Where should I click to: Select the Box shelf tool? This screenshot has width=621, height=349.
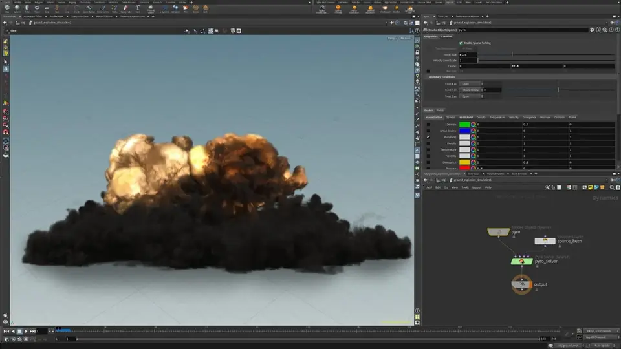click(7, 8)
